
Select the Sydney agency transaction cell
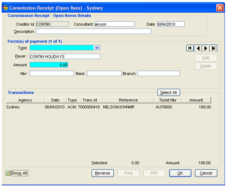pos(13,107)
